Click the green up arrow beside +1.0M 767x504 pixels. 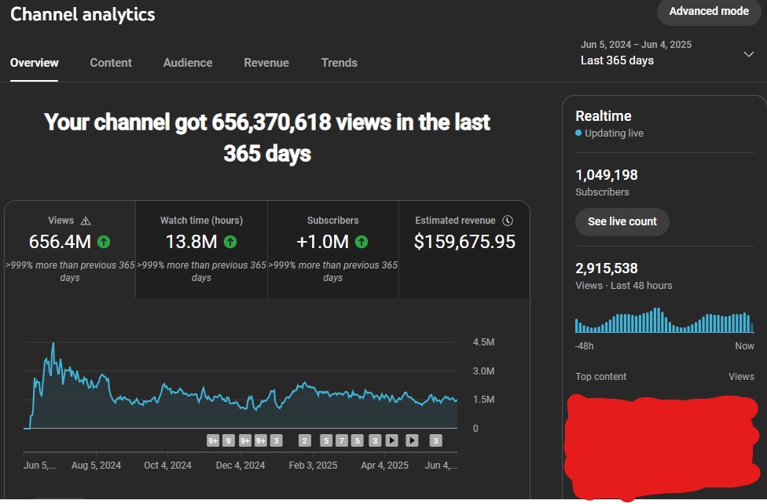click(x=361, y=242)
